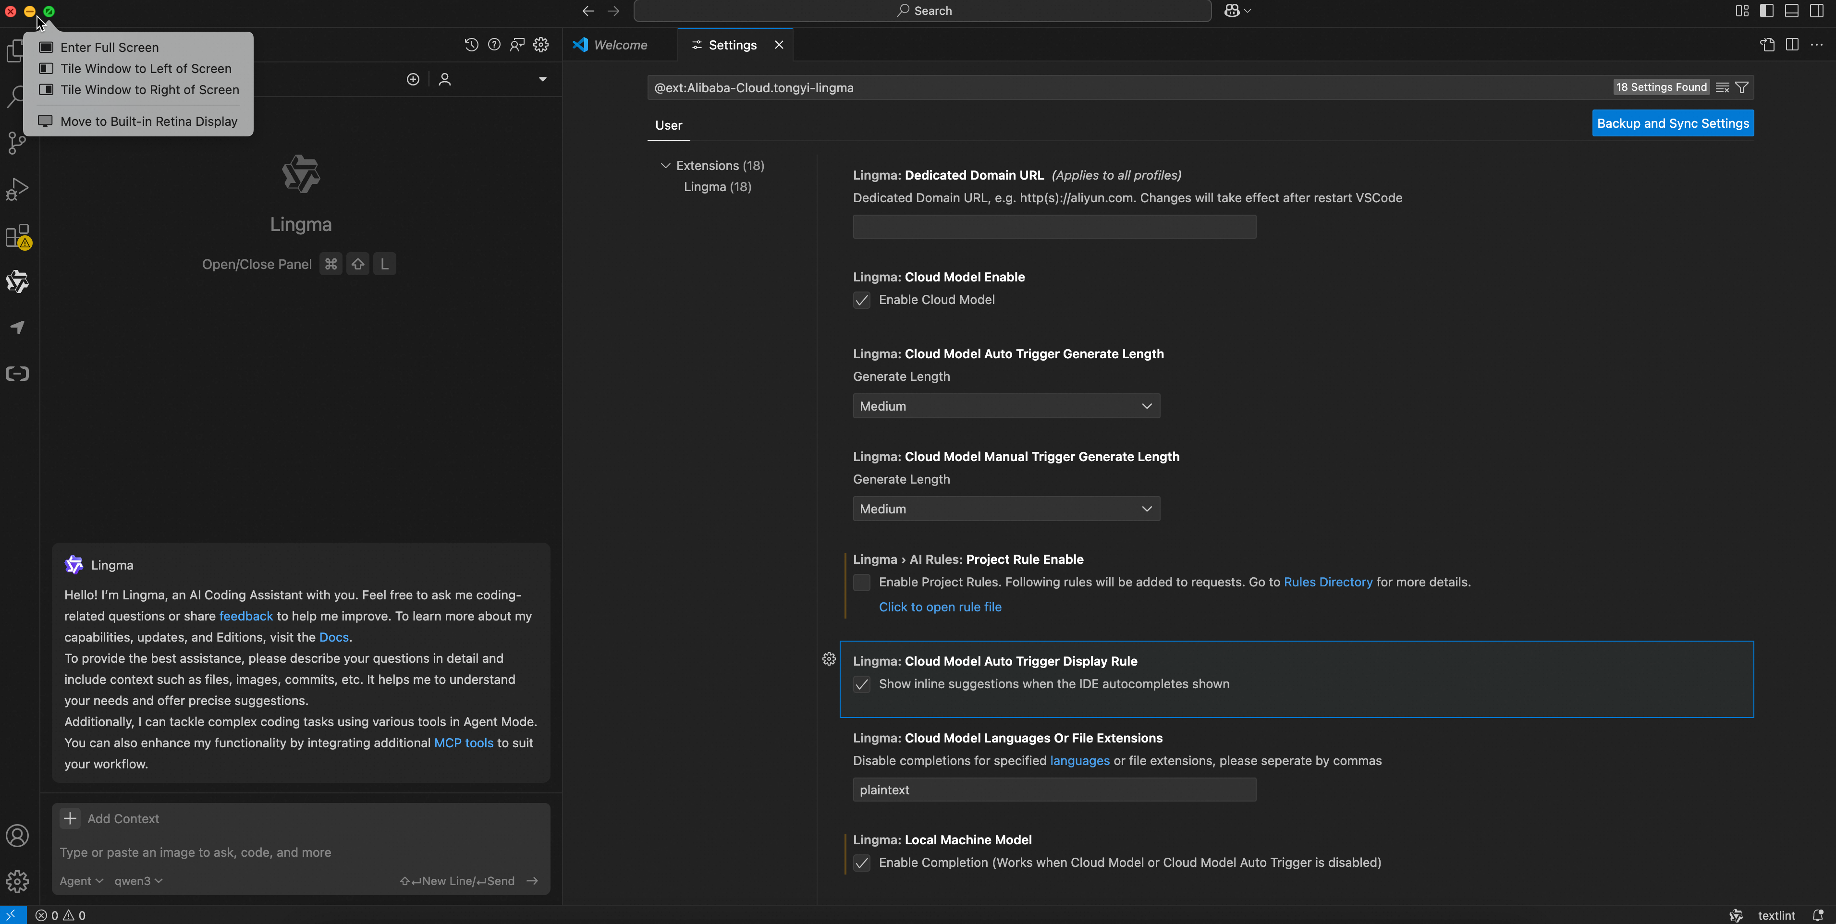Enable Project Rules checkbox
Screen dimensions: 1836x924
(x=862, y=583)
